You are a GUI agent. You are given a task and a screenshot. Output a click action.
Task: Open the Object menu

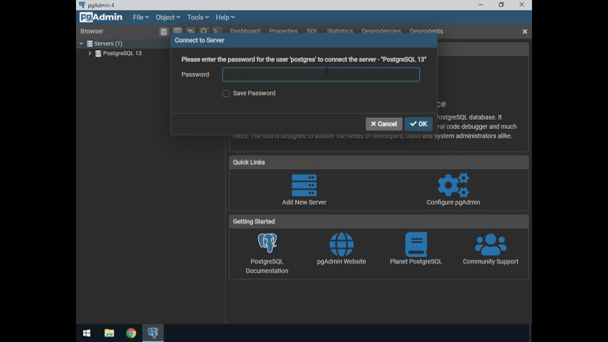coord(168,17)
